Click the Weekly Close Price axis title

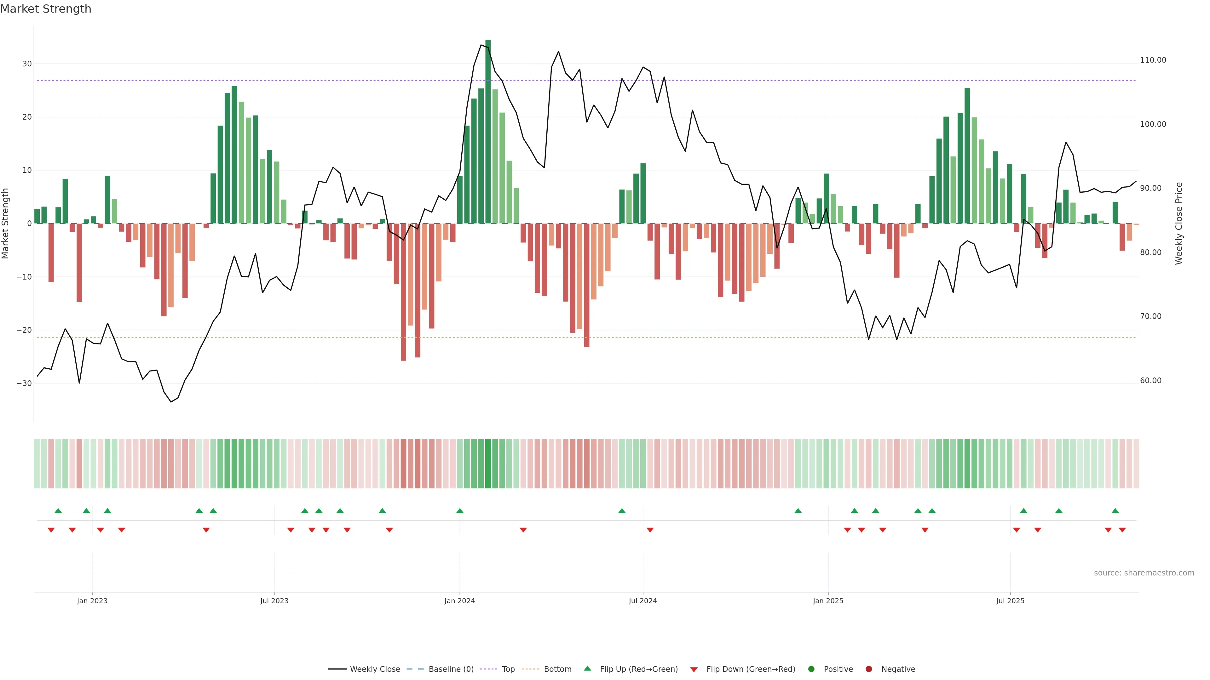(1179, 224)
